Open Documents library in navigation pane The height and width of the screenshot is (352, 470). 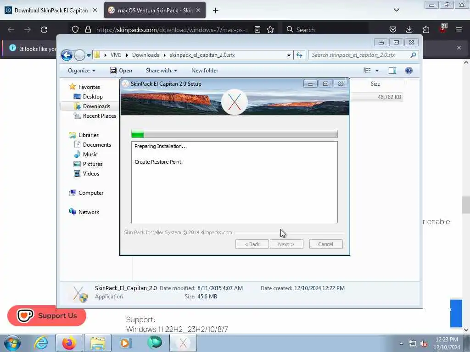click(92, 145)
